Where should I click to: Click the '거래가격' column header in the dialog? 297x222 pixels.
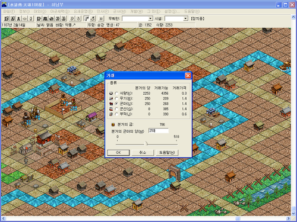[x=179, y=88]
